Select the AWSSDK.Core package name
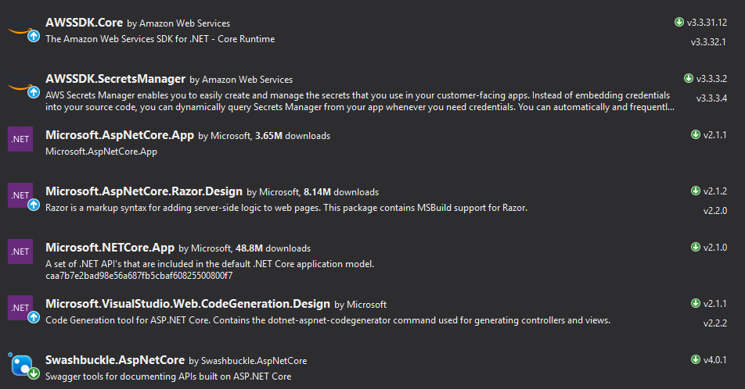 point(84,23)
